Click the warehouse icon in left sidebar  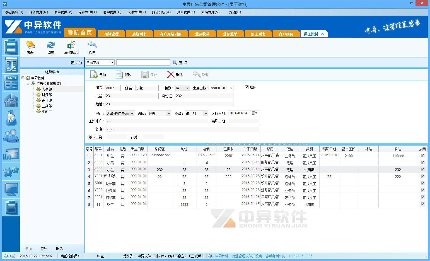pyautogui.click(x=11, y=100)
